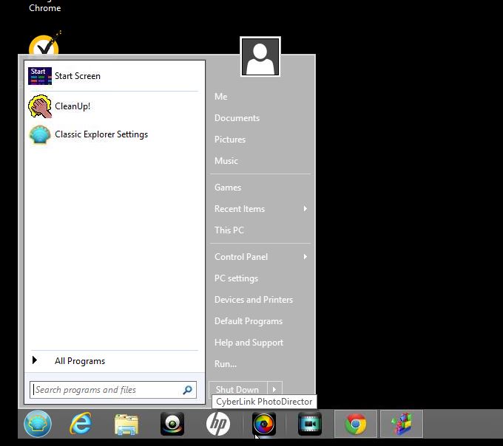
Task: Click the HP icon on the taskbar
Action: (217, 424)
